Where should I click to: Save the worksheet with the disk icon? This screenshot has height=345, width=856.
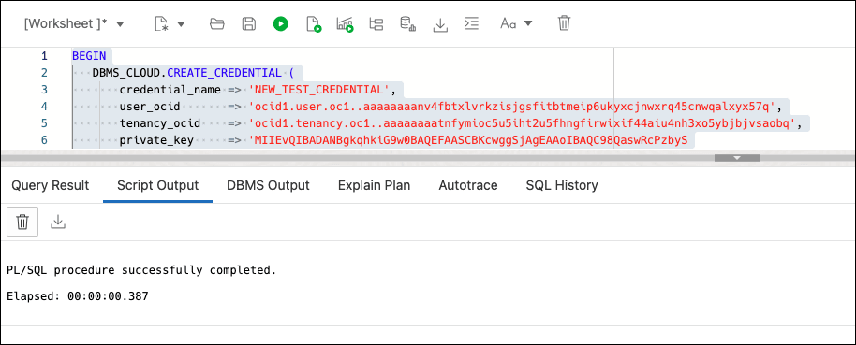[x=249, y=23]
